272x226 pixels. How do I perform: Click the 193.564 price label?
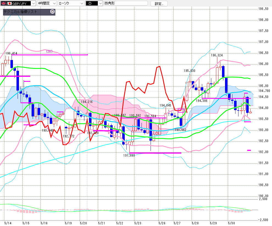[x=150, y=116]
